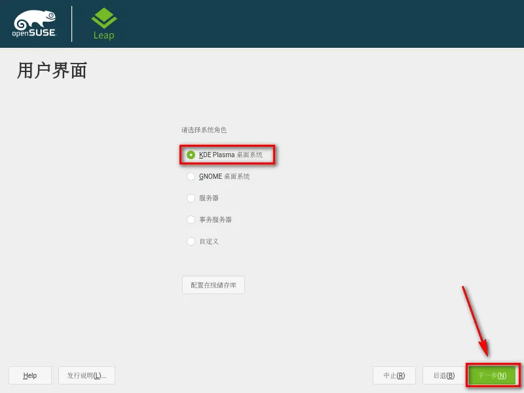The height and width of the screenshot is (393, 524).
Task: Select the KDE Plasma 桌面系统 radio option
Action: coord(225,155)
